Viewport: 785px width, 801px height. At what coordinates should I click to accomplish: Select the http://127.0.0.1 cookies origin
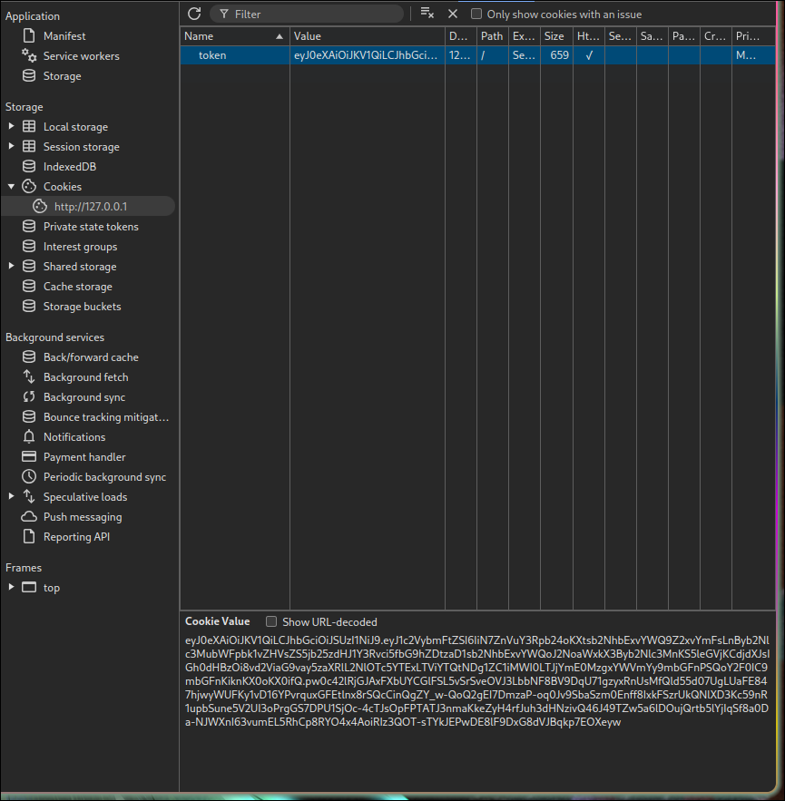(x=90, y=207)
